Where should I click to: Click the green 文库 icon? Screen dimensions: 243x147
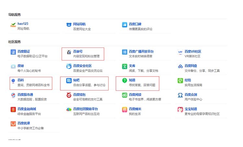click(125, 67)
